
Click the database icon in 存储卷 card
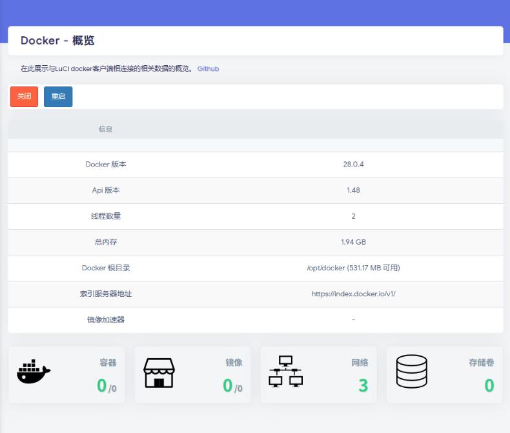pos(411,371)
